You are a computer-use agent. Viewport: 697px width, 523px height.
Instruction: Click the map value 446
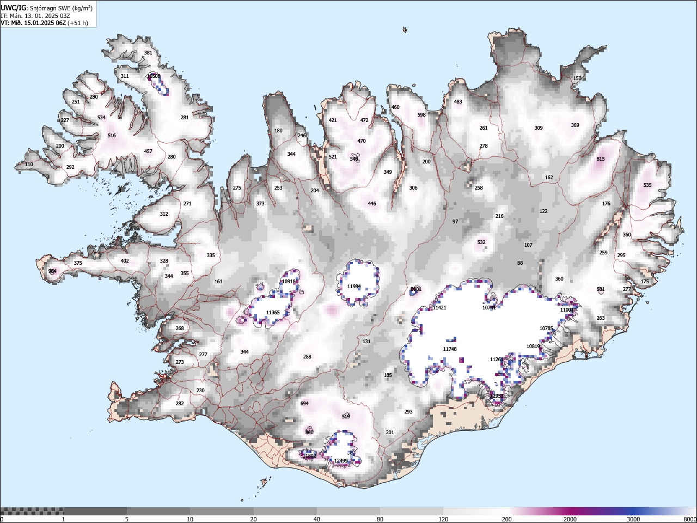372,204
